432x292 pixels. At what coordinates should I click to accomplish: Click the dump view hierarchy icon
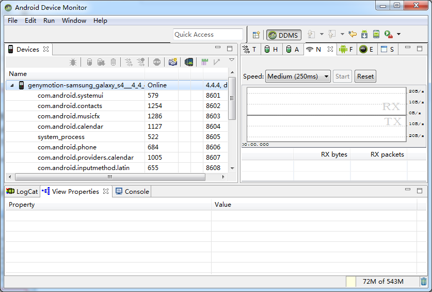tap(189, 62)
